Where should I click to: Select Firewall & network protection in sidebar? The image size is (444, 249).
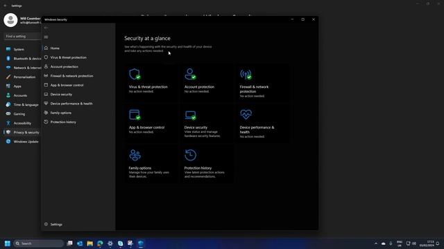tap(78, 75)
